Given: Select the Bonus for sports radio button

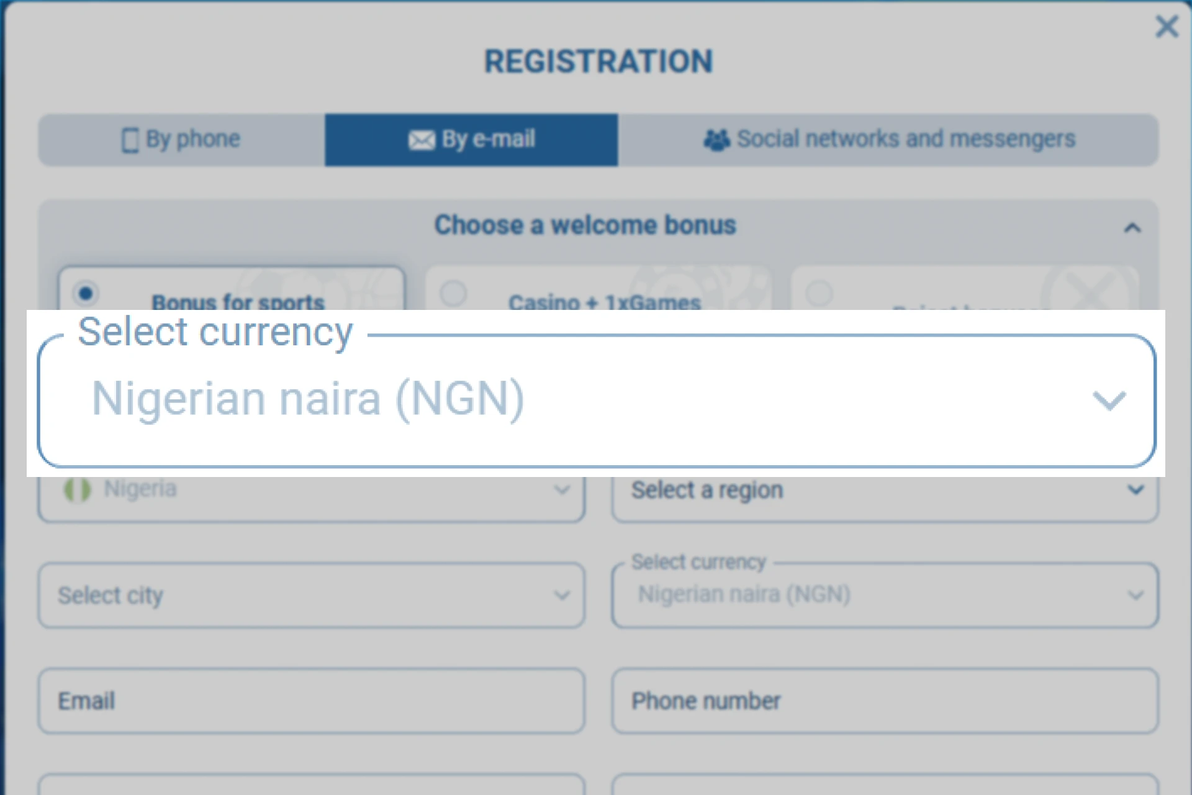Looking at the screenshot, I should click(86, 293).
